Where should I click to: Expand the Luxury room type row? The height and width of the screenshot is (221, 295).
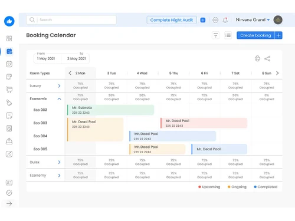(59, 86)
